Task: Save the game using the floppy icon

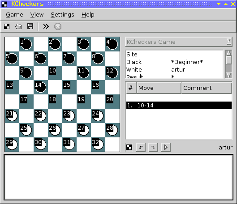Action: pos(30,26)
